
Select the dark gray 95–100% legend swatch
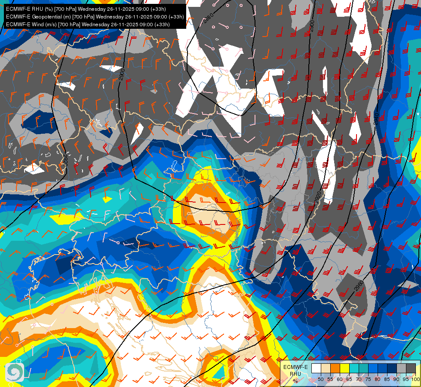[x=411, y=368]
